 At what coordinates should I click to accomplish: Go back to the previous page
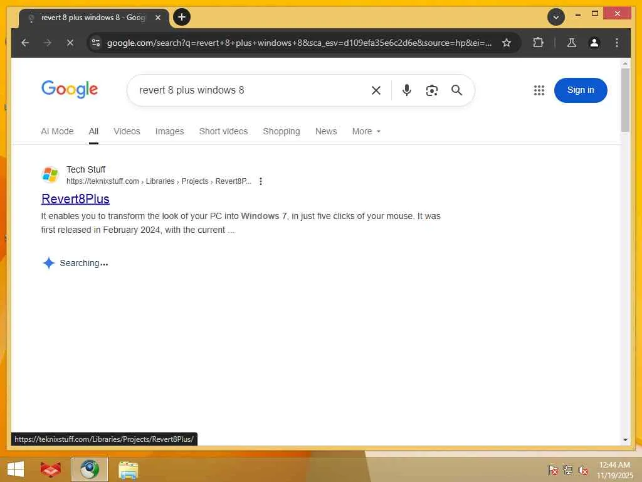[25, 43]
